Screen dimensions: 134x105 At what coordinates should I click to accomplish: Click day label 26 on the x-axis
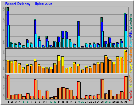106,102
